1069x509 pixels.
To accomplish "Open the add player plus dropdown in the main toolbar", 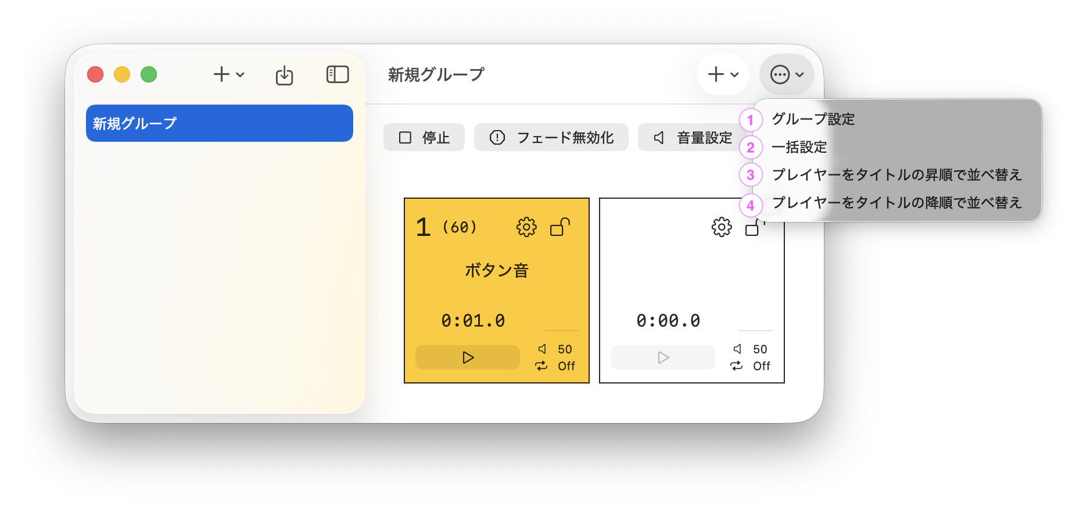I will point(723,74).
